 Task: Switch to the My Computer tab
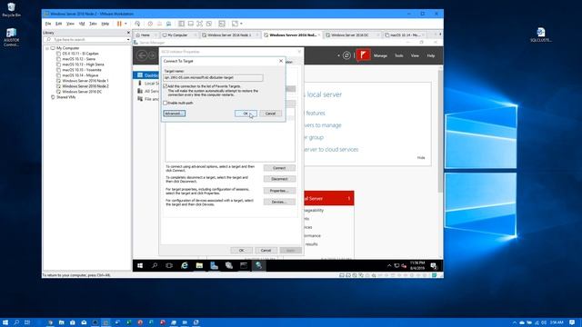(178, 35)
